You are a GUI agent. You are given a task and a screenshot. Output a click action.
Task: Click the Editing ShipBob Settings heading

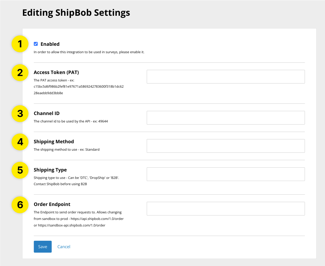pos(76,12)
